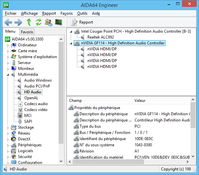This screenshot has height=175, width=199.
Task: Select the Codecs vidéo tree item
Action: pos(36,110)
